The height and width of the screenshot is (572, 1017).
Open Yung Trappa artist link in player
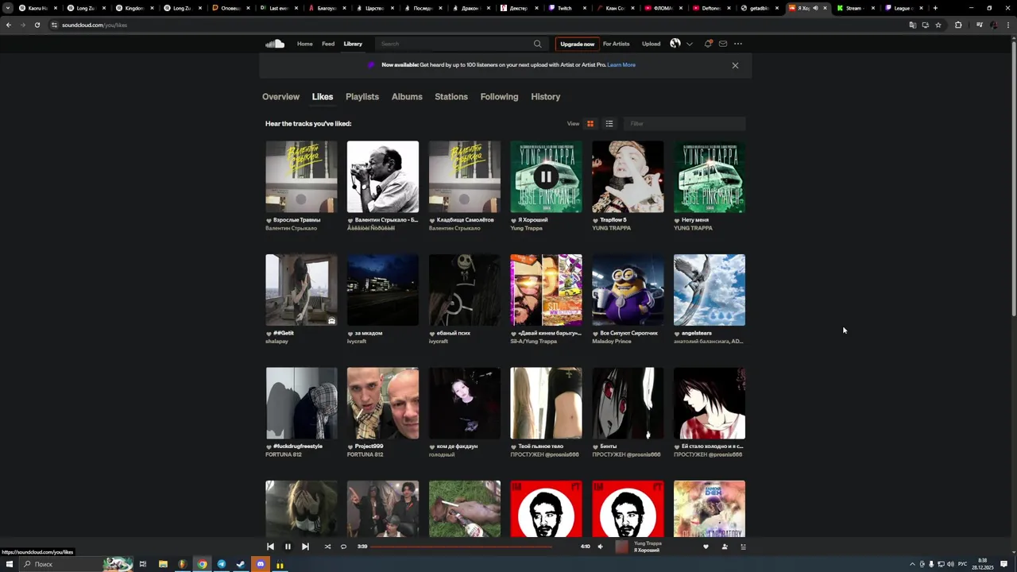click(x=648, y=543)
